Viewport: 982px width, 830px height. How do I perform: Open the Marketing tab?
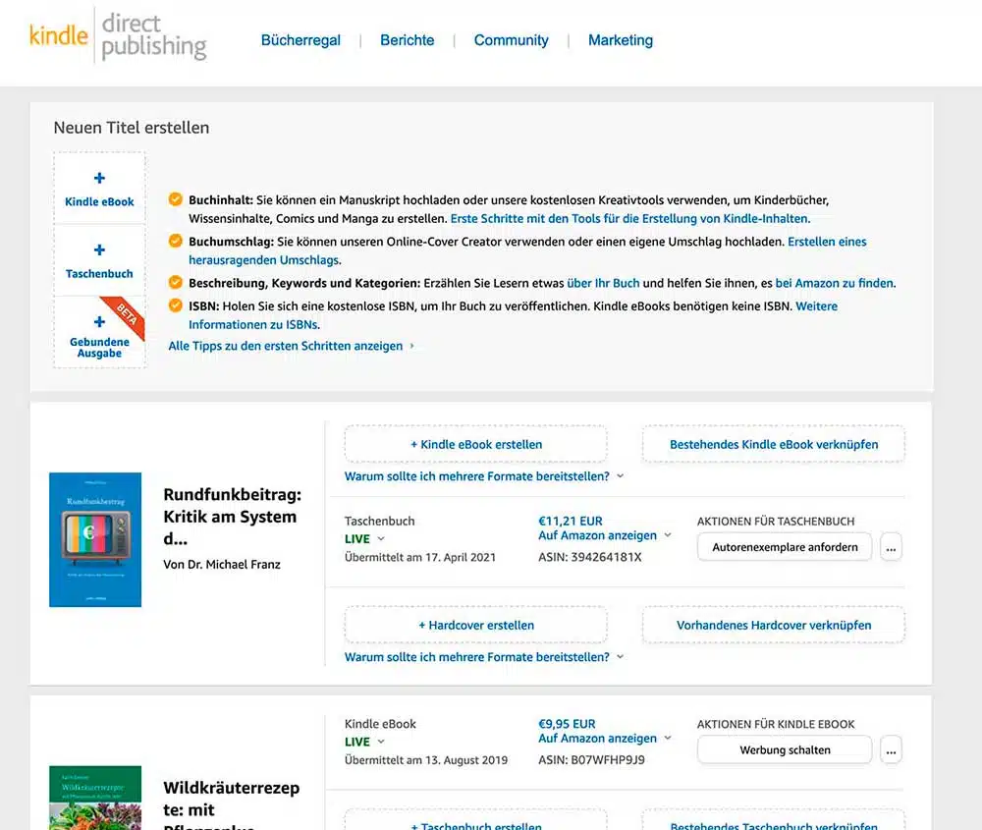pos(620,40)
